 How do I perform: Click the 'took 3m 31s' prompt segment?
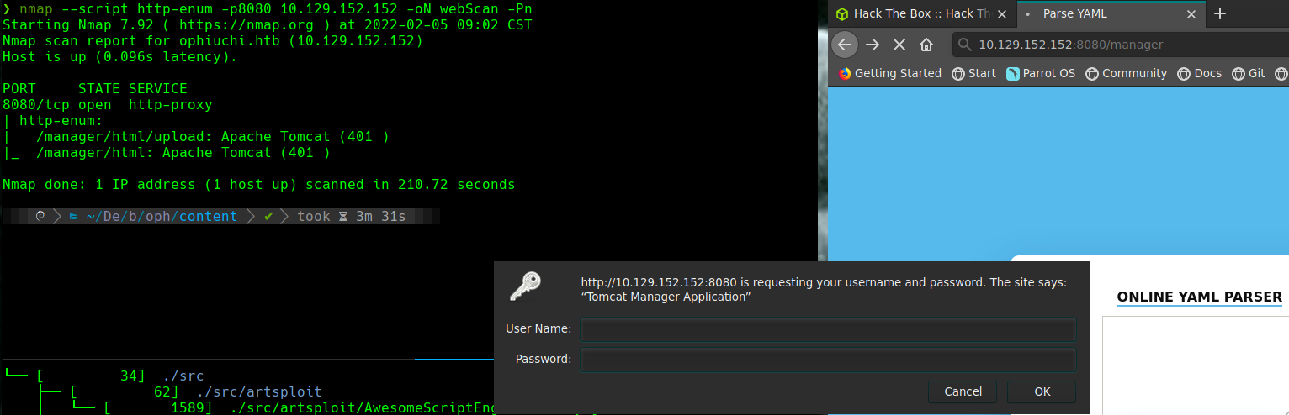point(351,216)
